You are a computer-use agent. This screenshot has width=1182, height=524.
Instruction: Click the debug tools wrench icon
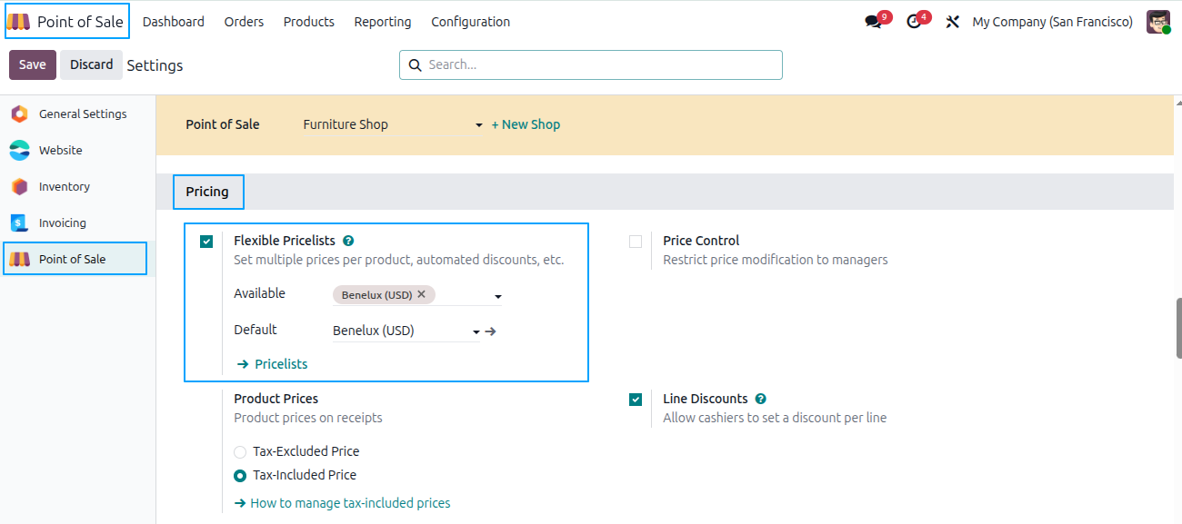click(953, 22)
